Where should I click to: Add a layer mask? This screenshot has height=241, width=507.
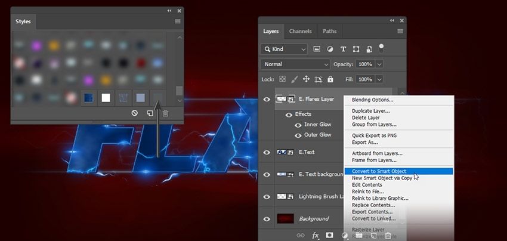(329, 235)
